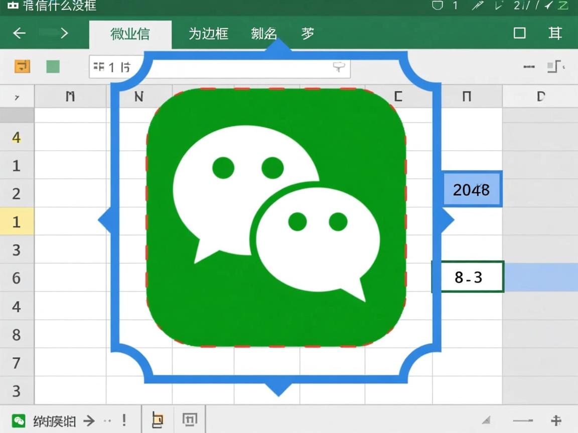Click the zoom-in plus icon at bottom right

(557, 420)
